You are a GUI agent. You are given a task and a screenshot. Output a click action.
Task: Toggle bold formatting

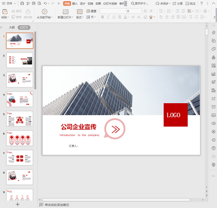click(x=103, y=17)
